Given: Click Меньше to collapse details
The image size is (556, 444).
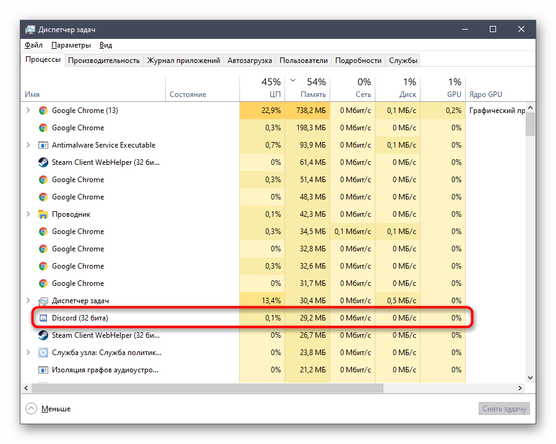Looking at the screenshot, I should pyautogui.click(x=56, y=409).
